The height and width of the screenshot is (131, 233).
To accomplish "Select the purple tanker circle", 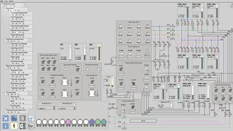I will pyautogui.click(x=68, y=122).
